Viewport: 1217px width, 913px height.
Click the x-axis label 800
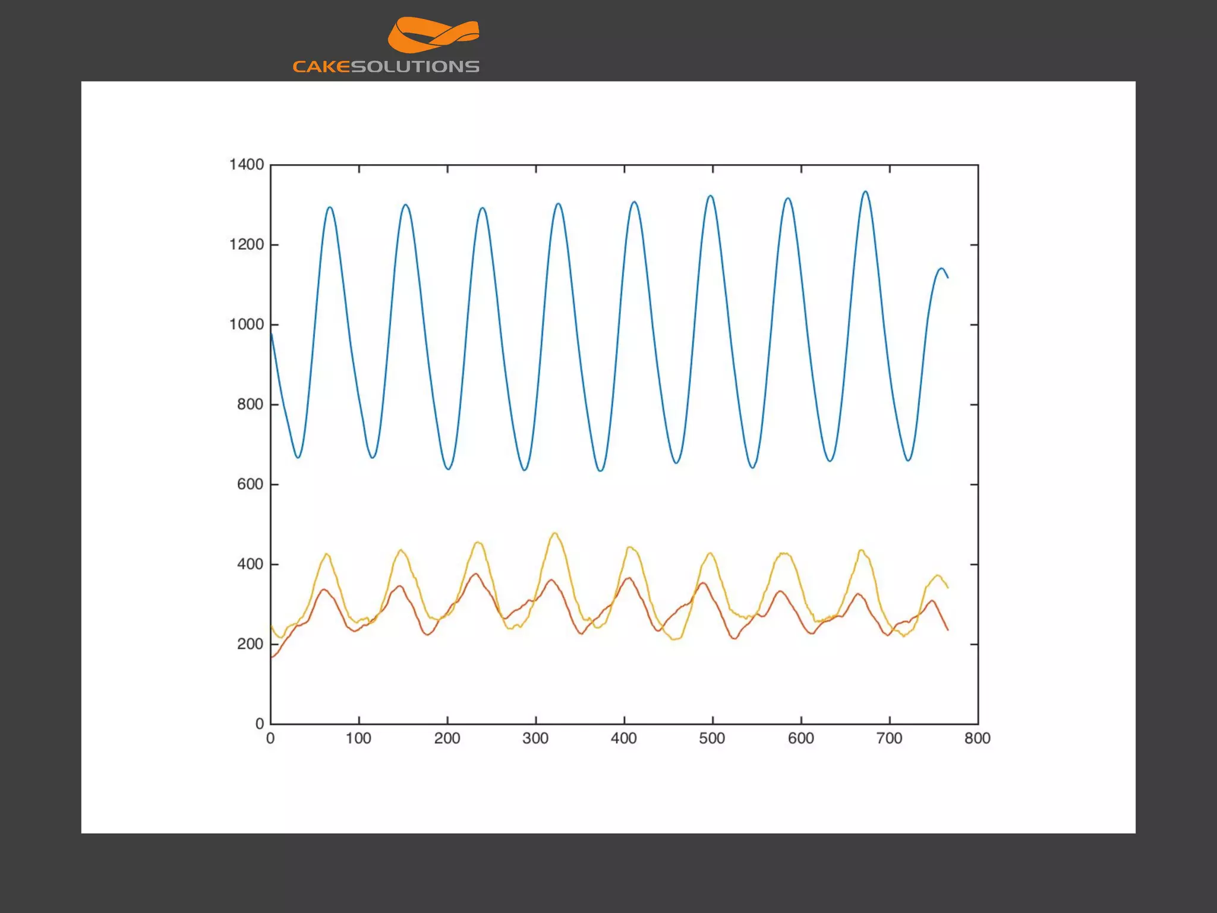[x=978, y=739]
